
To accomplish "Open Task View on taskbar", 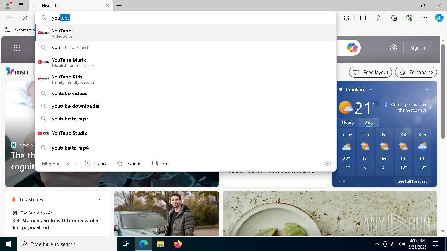I will [x=126, y=244].
